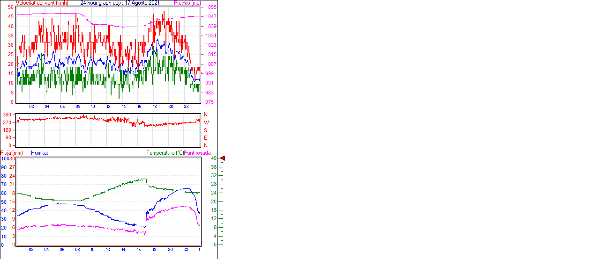Image resolution: width=600 pixels, height=259 pixels.
Task: Click the 45 value on wind speed axis
Action: pos(10,16)
